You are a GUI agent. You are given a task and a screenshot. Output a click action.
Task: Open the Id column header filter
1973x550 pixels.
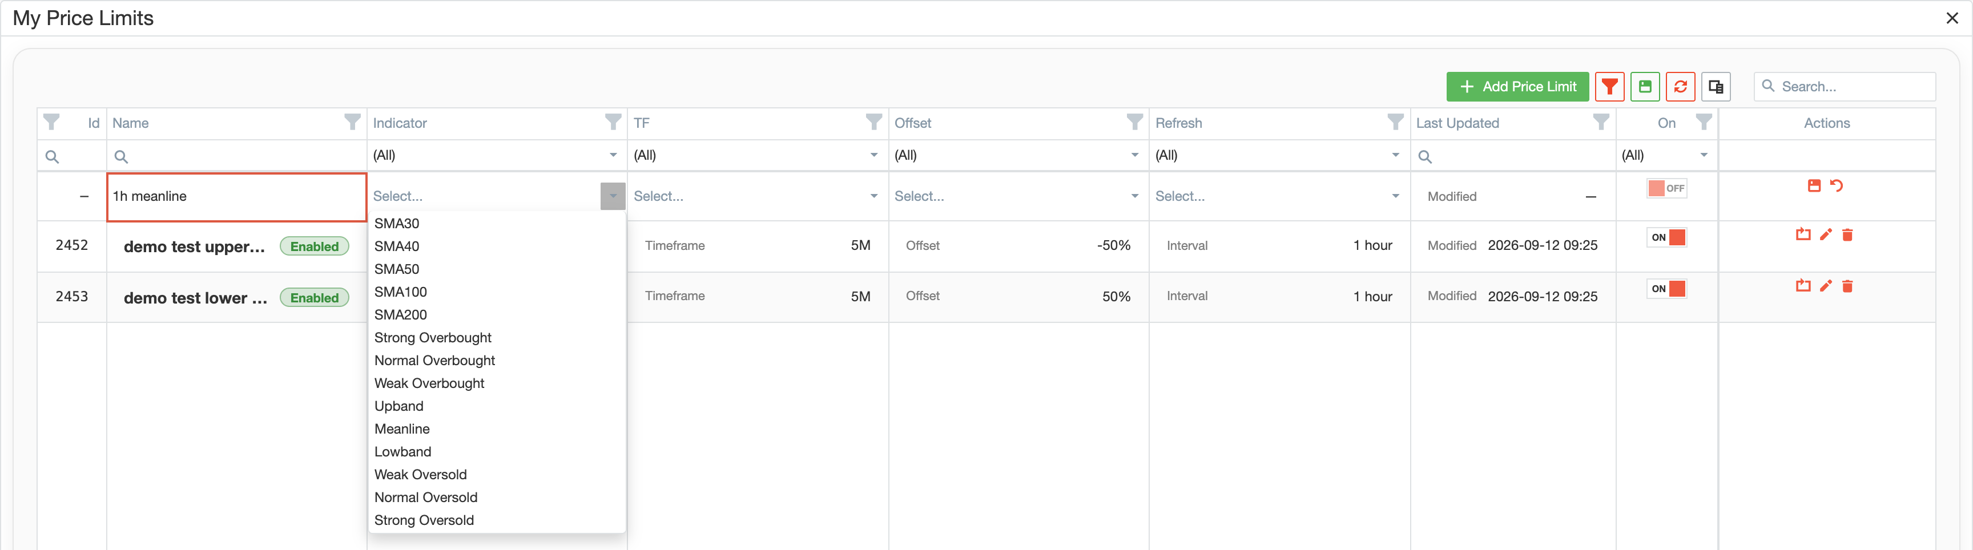(x=51, y=123)
